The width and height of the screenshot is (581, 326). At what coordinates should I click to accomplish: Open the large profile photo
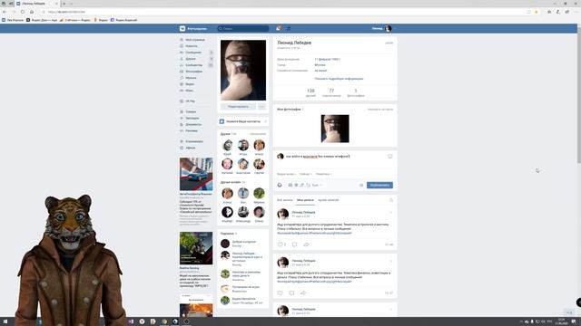tap(243, 71)
